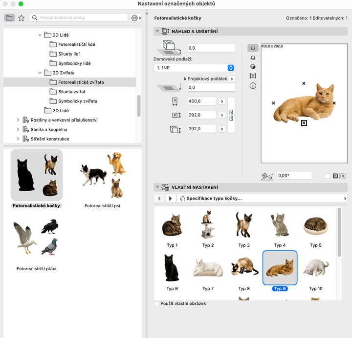This screenshot has width=352, height=338.
Task: Open arrow next to 450,0 width field
Action: (222, 101)
